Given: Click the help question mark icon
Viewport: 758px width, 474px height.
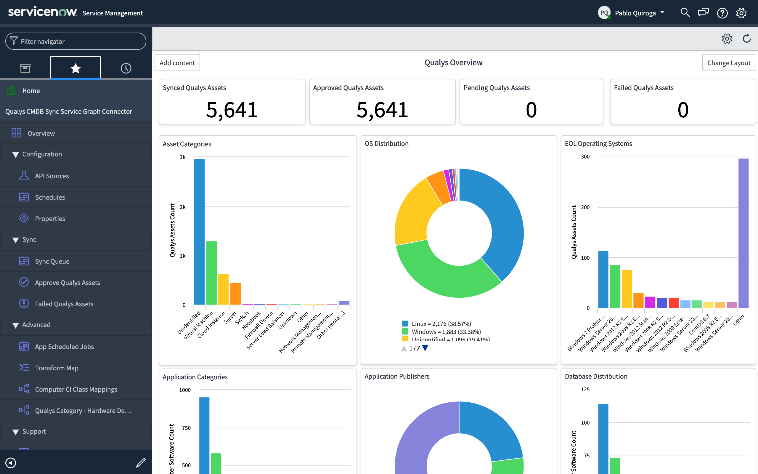Looking at the screenshot, I should (722, 13).
